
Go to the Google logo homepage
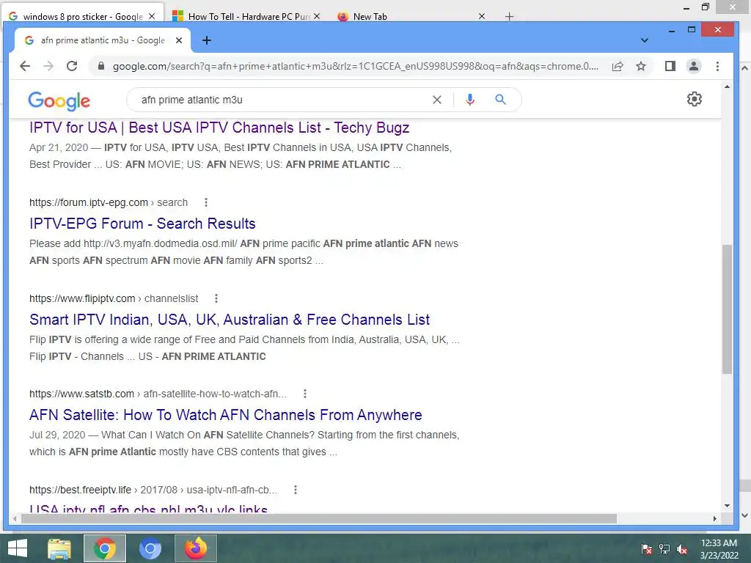[x=59, y=100]
